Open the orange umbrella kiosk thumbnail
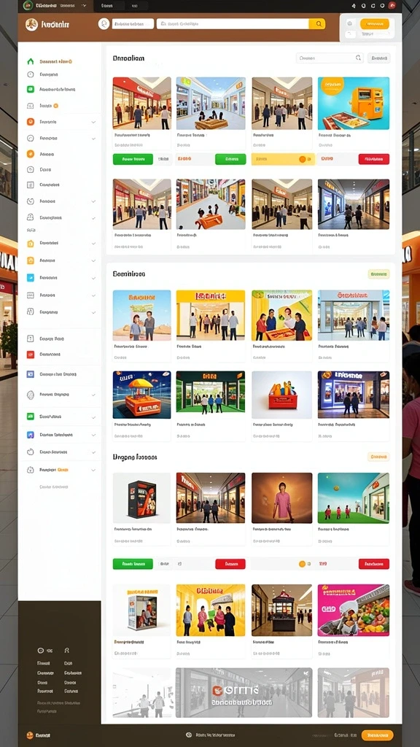Image resolution: width=420 pixels, height=747 pixels. (x=141, y=395)
